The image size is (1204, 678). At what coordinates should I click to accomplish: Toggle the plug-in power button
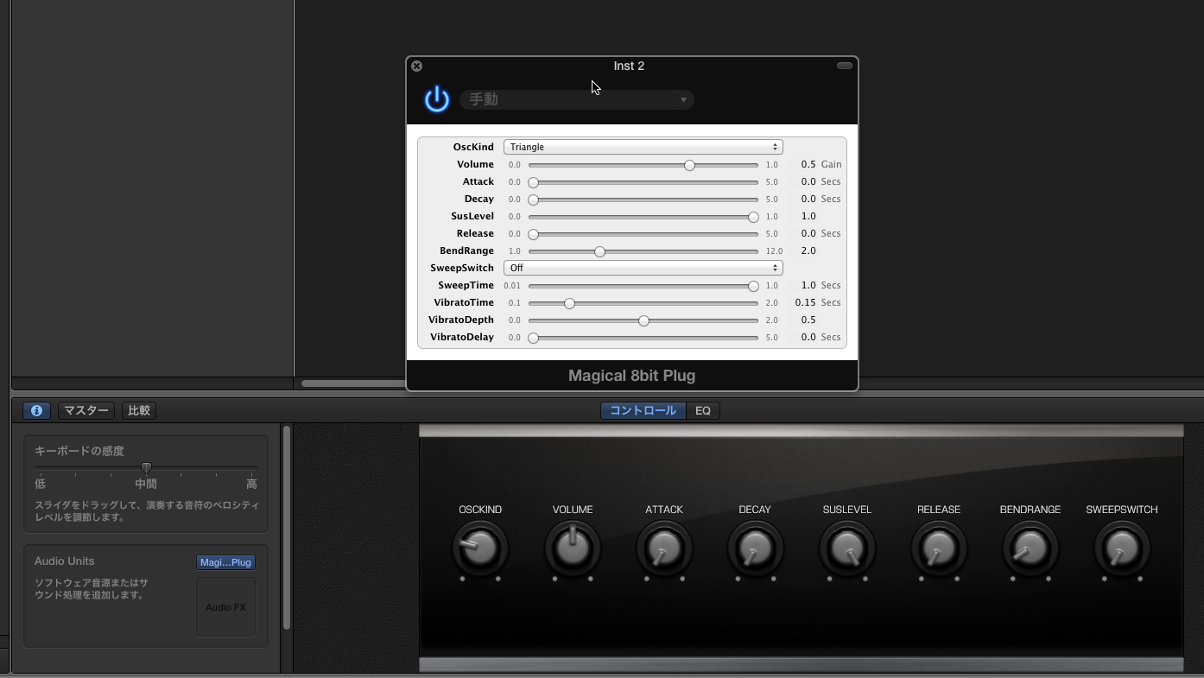tap(437, 99)
